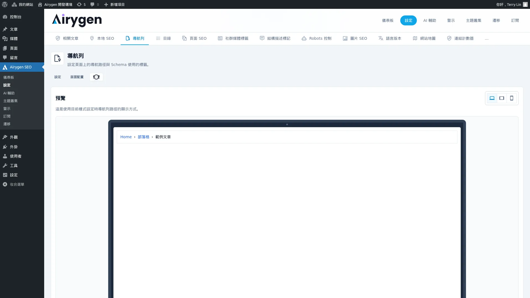Open 警示 in top navigation
The width and height of the screenshot is (530, 298).
point(451,20)
